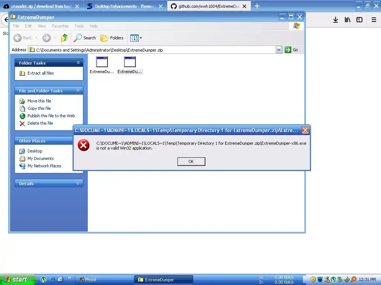Click the Search toolbar button
This screenshot has height=285, width=381.
click(85, 38)
